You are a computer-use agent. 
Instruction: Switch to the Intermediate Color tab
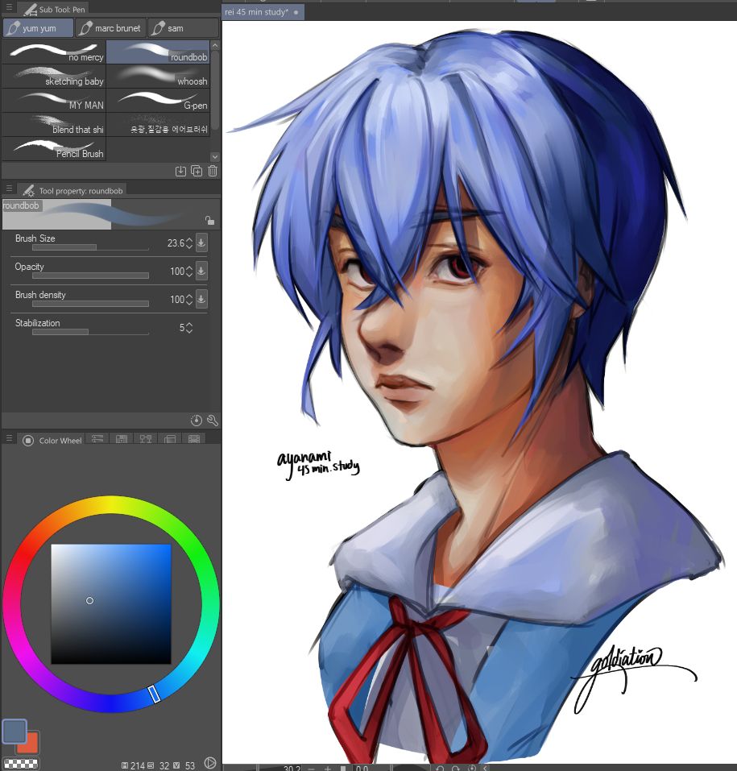click(x=146, y=438)
